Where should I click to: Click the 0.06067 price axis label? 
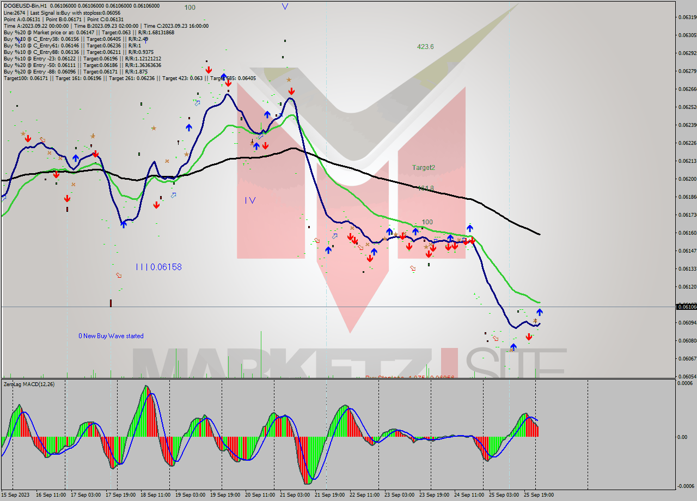coord(688,358)
